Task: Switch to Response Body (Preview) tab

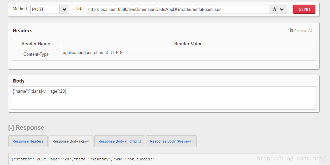Action: [171, 141]
